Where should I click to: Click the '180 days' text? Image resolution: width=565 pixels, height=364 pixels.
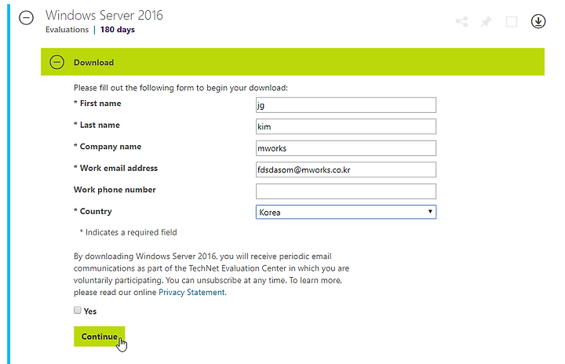pyautogui.click(x=118, y=30)
